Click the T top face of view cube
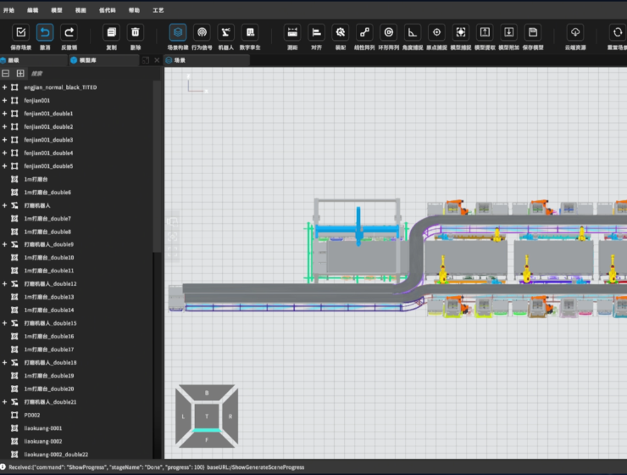627x475 pixels. pyautogui.click(x=207, y=416)
